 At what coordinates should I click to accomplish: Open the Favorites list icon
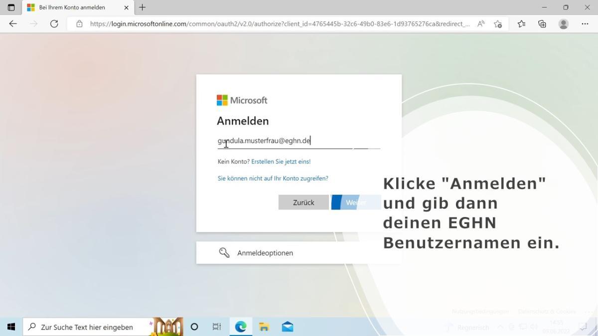pos(521,24)
